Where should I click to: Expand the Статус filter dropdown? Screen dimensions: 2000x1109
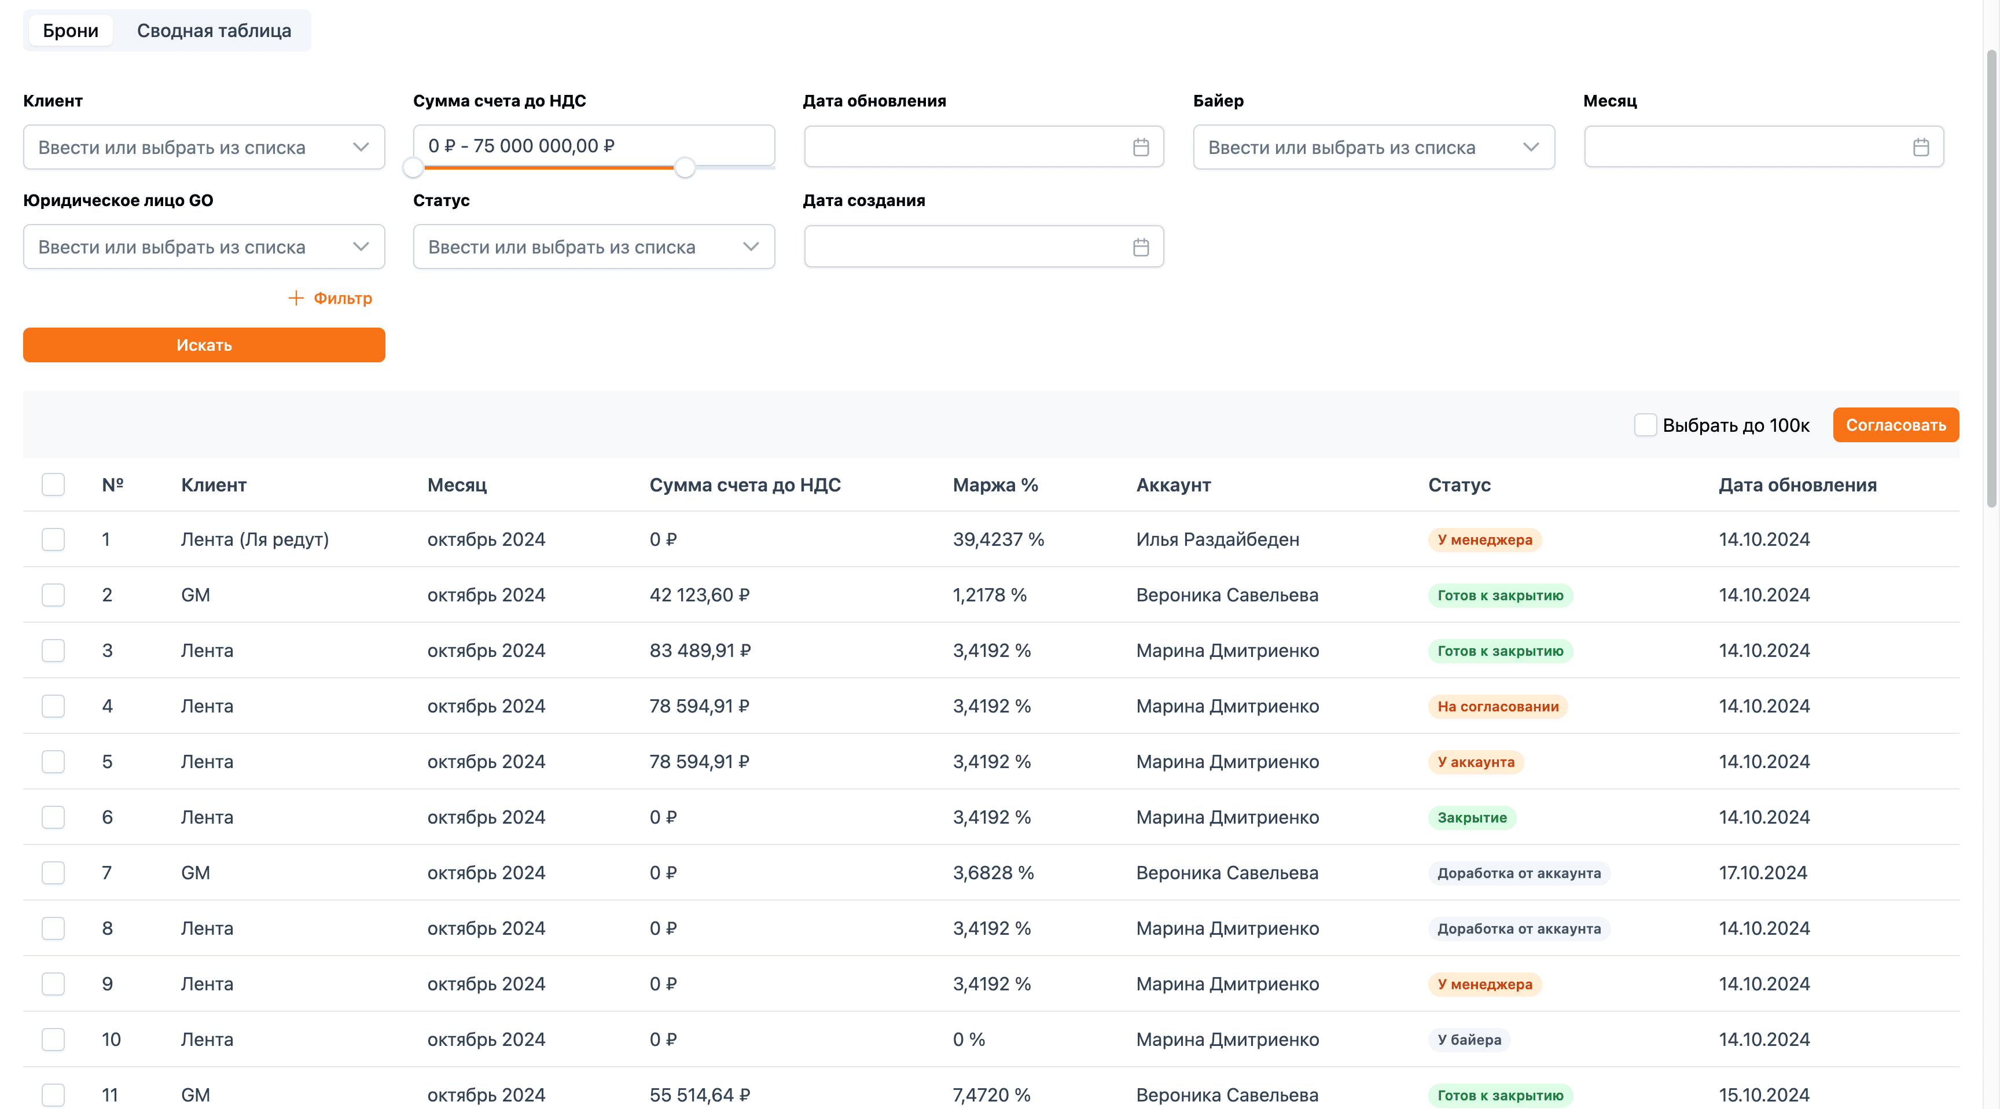click(x=594, y=247)
